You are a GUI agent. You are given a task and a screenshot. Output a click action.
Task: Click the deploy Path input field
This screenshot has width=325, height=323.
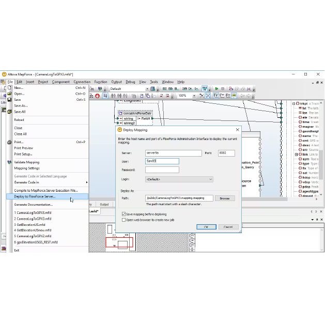click(179, 198)
